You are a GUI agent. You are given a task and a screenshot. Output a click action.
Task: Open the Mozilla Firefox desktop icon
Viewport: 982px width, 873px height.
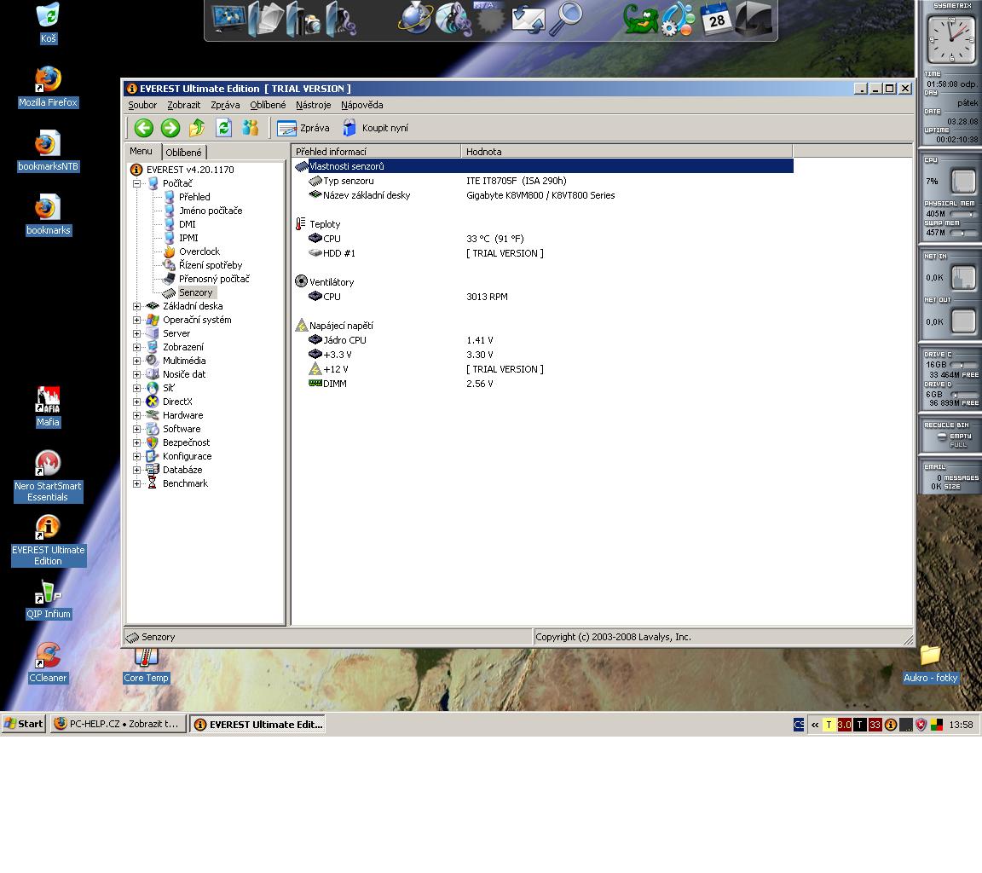point(48,87)
